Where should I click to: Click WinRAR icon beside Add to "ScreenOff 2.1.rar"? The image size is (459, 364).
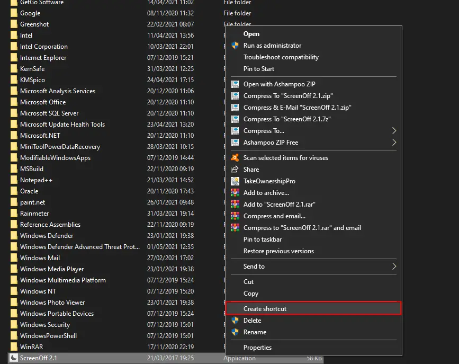235,205
